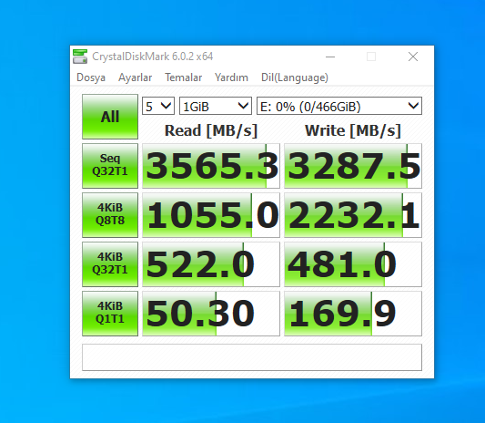
Task: Expand the E: drive selection dropdown
Action: 339,107
